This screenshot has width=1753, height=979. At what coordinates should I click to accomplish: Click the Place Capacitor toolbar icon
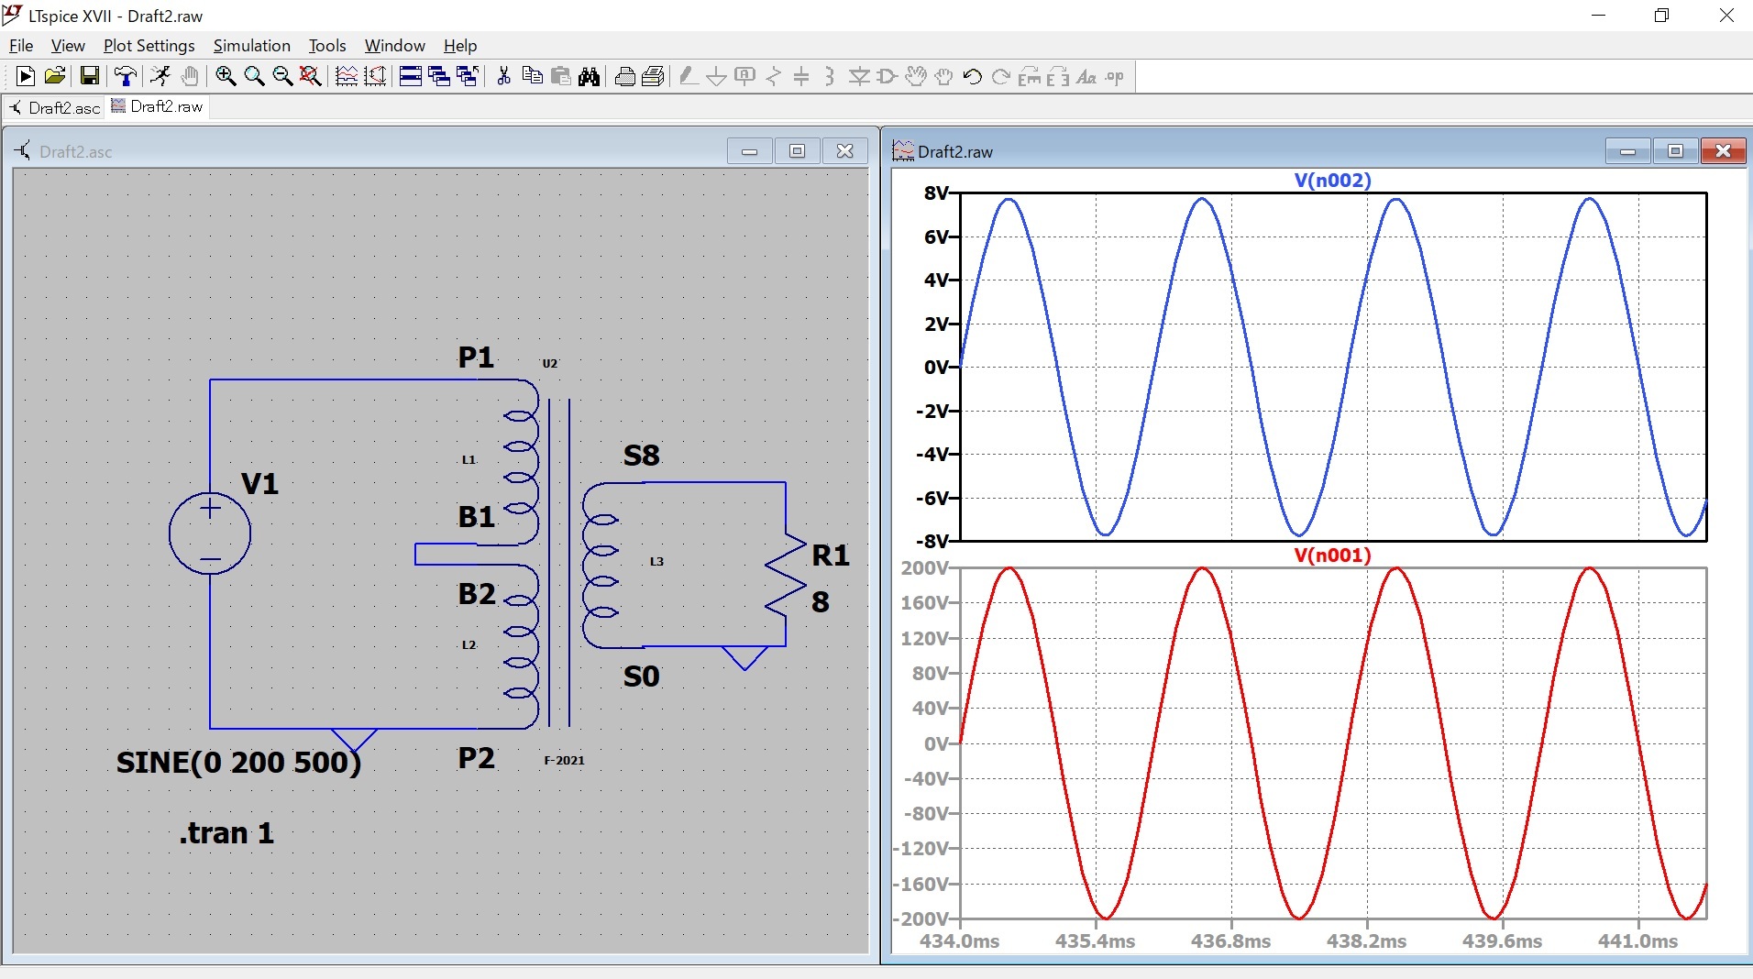(801, 77)
